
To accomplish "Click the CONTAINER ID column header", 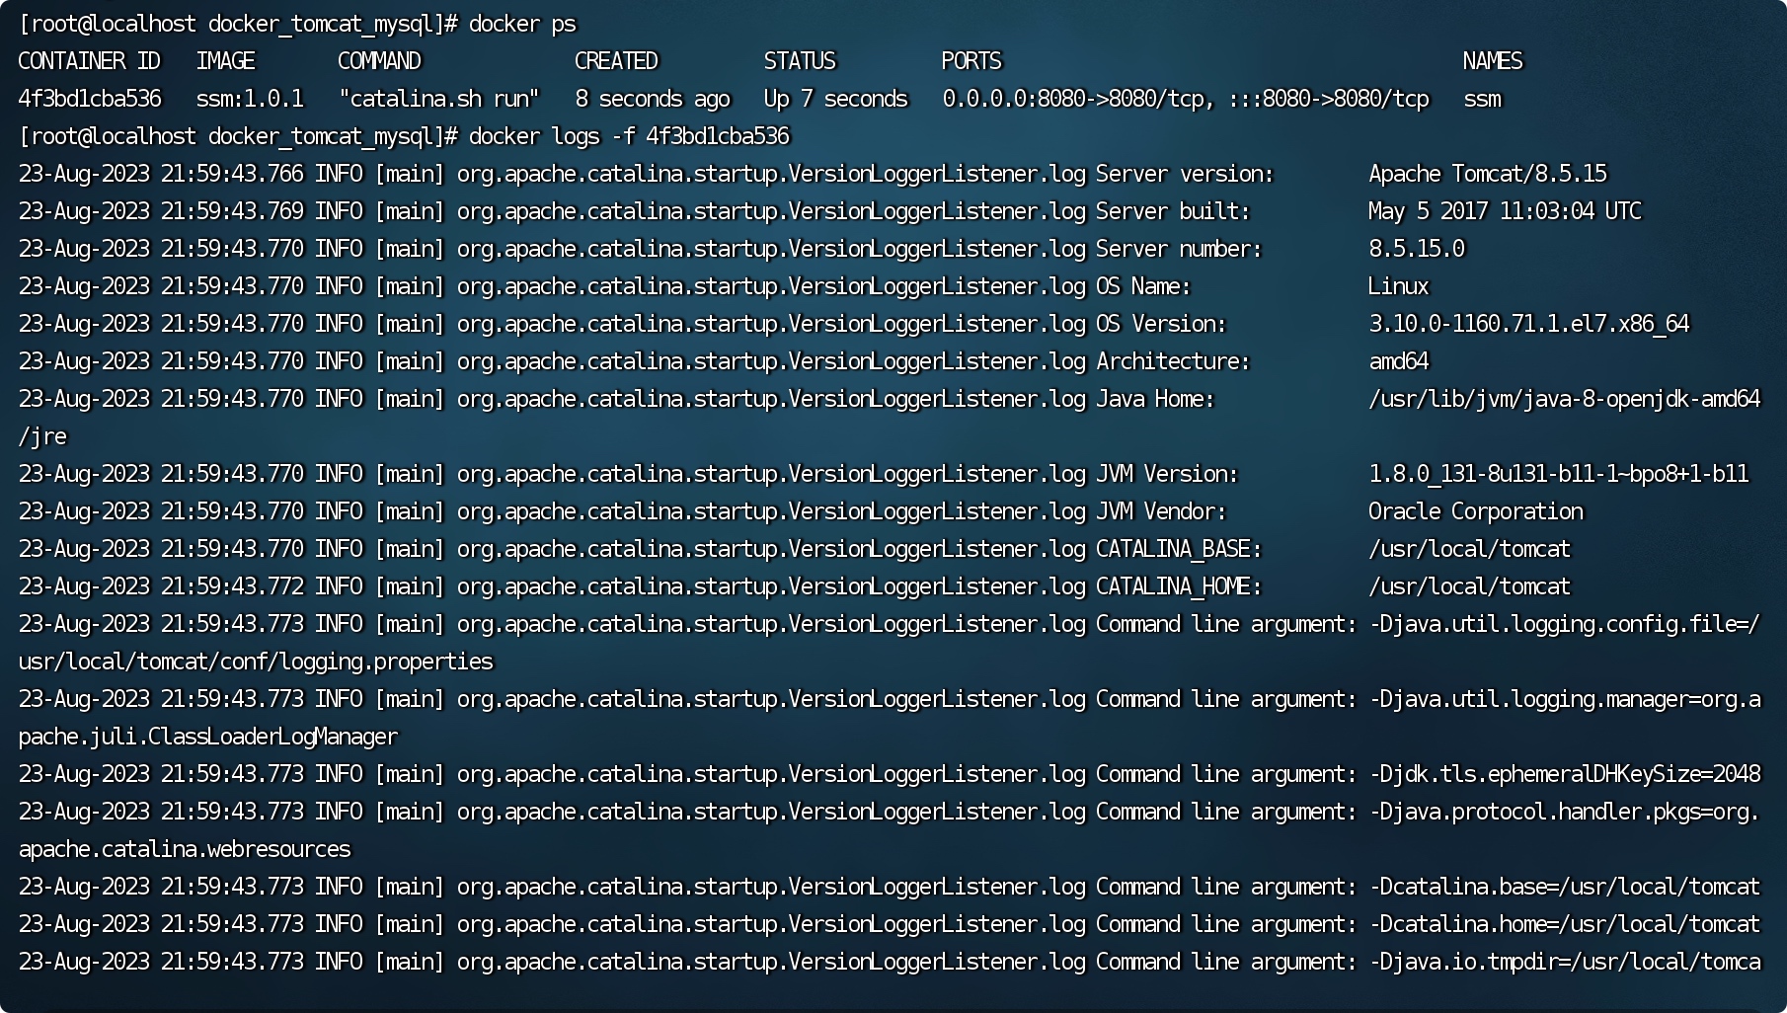I will (89, 61).
